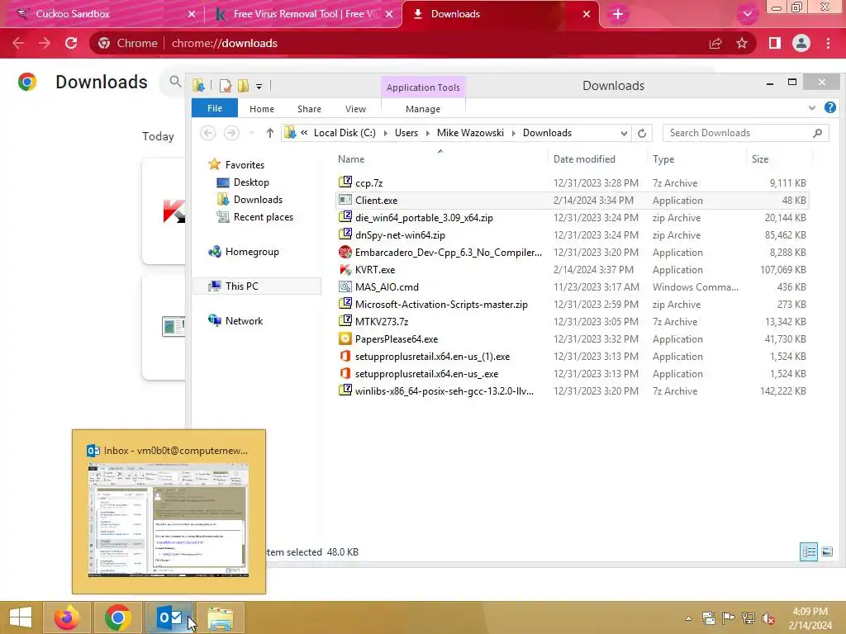The image size is (846, 634).
Task: Open the Chrome side panel icon
Action: point(775,43)
